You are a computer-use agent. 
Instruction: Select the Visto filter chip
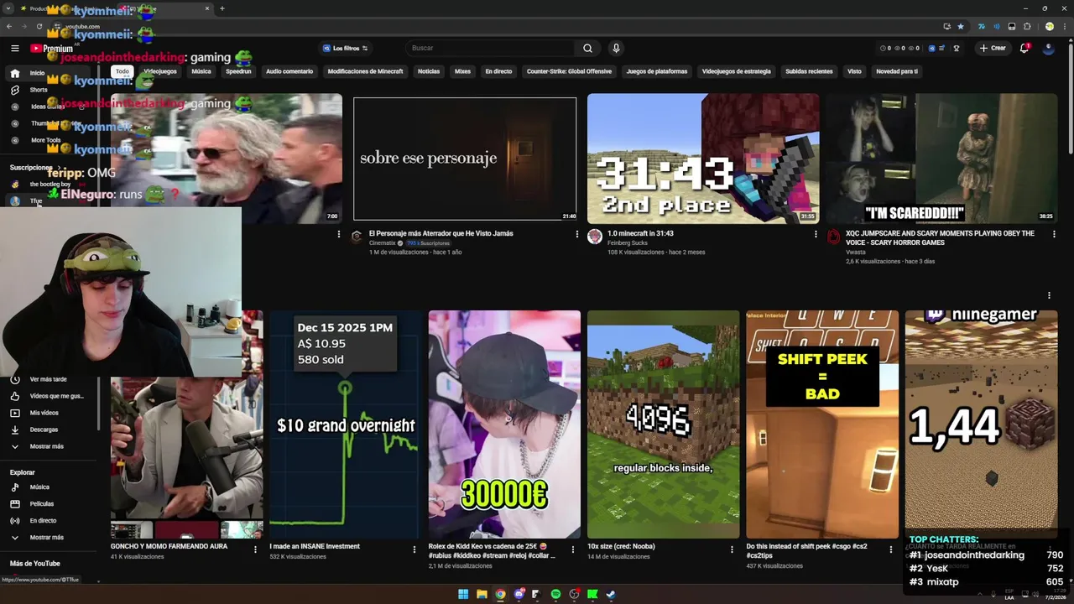coord(854,71)
